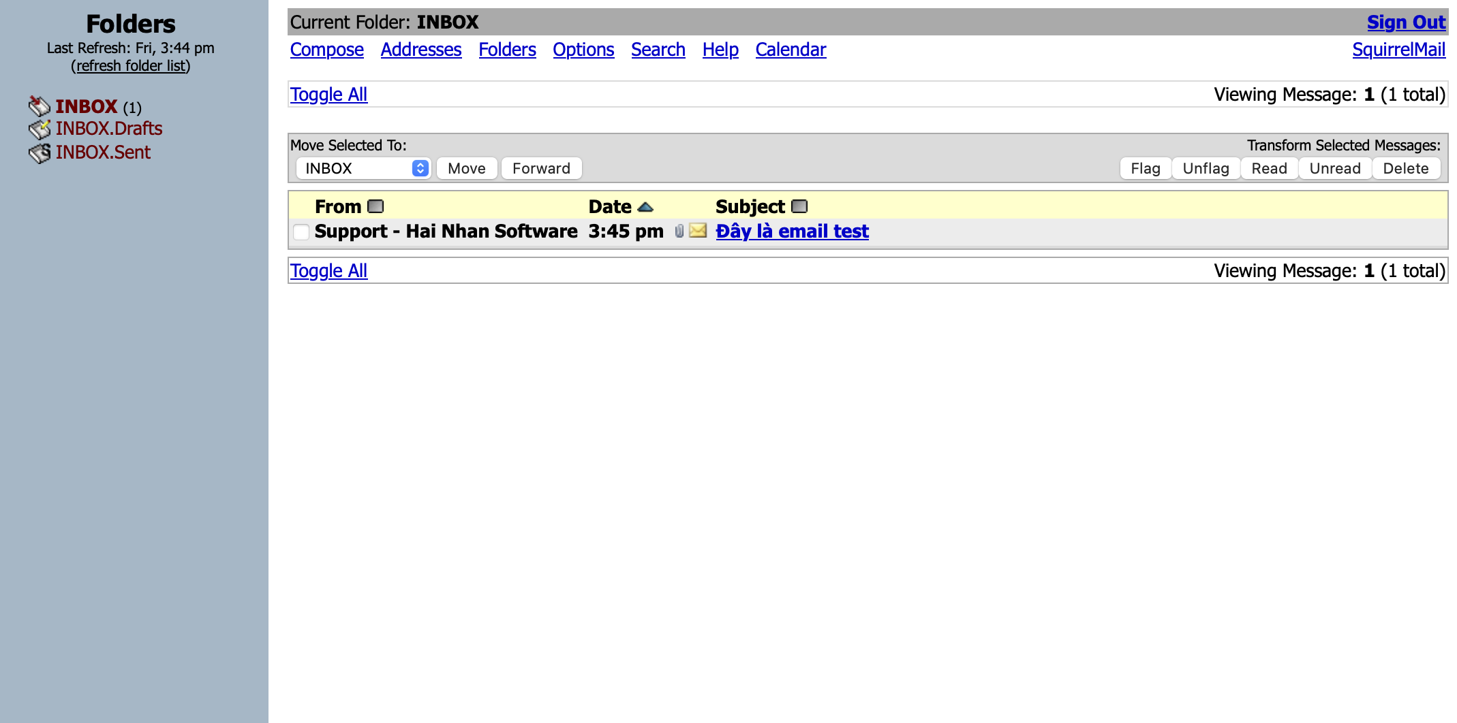
Task: Select INBOX folder in the sidebar
Action: coord(87,106)
